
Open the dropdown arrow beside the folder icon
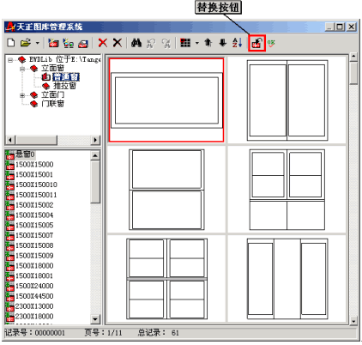pyautogui.click(x=38, y=43)
